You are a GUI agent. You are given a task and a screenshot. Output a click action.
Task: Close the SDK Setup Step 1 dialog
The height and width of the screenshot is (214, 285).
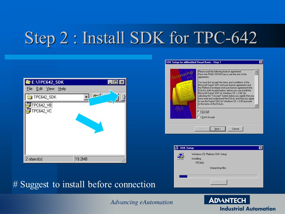point(261,62)
